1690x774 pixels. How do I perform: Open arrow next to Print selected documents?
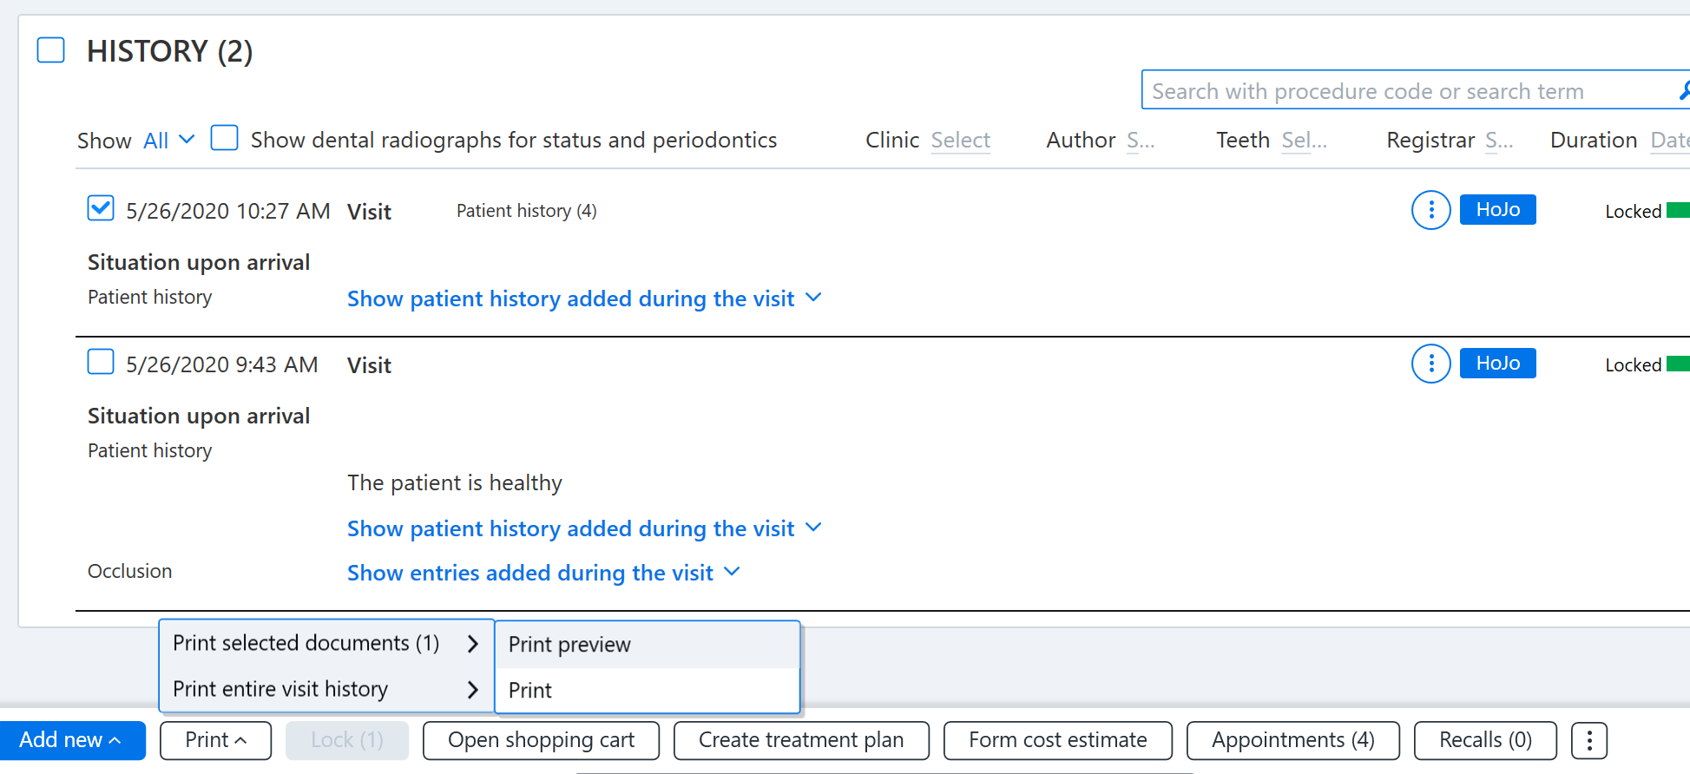pos(472,644)
